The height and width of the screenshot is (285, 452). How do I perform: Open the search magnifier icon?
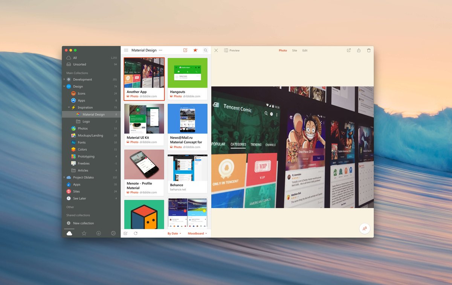(206, 50)
